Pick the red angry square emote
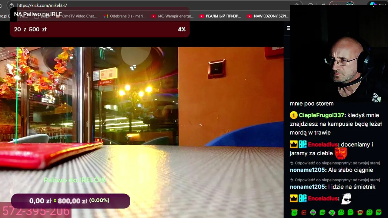Image resolution: width=388 pixels, height=218 pixels. point(304,213)
